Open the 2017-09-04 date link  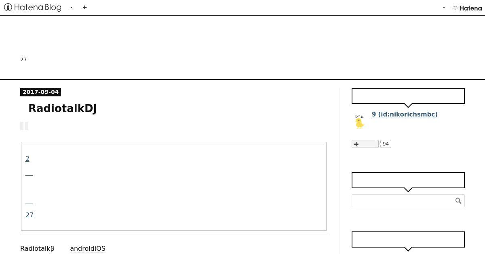coord(40,92)
